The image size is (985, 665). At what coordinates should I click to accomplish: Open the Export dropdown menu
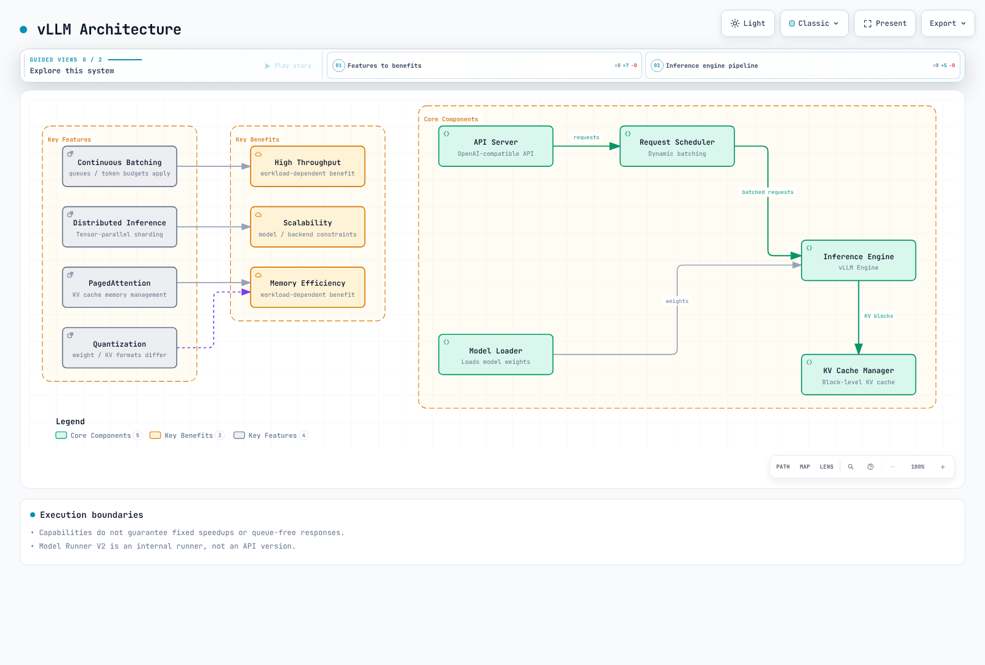tap(947, 23)
